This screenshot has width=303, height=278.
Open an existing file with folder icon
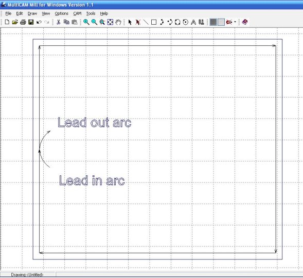(15, 22)
